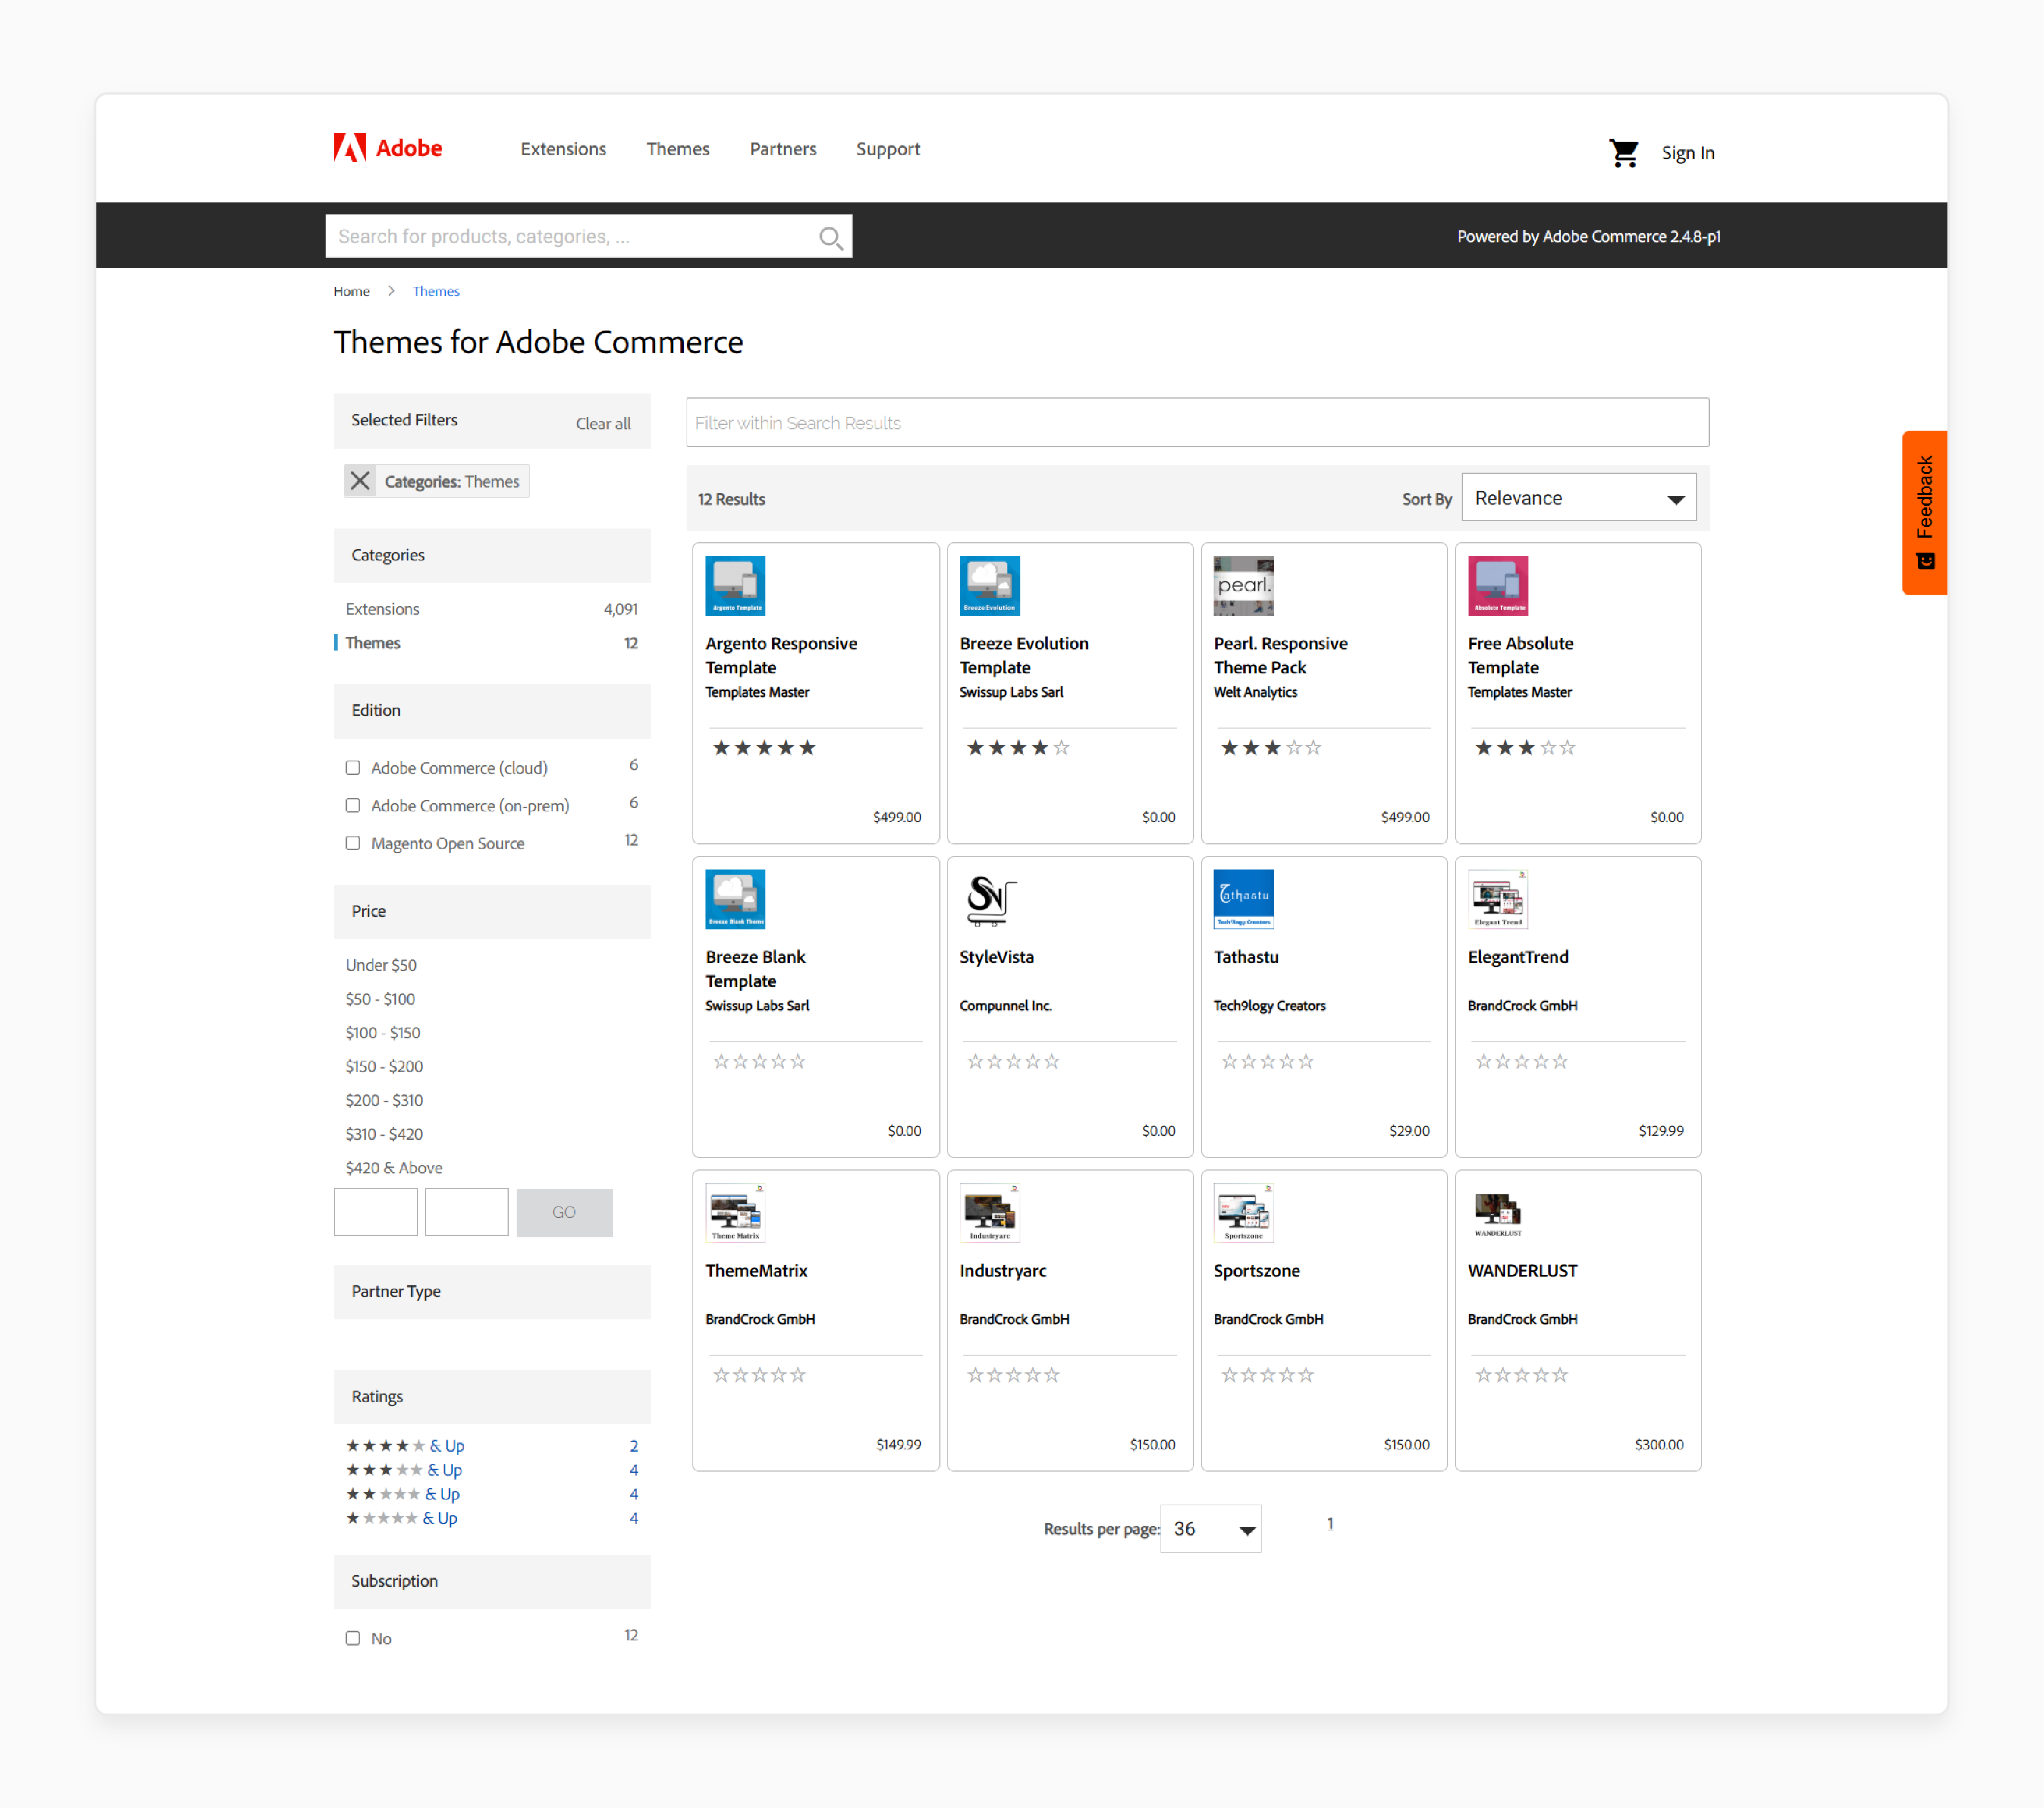2044x1808 pixels.
Task: Filter by 4 stars & Up
Action: (x=405, y=1445)
